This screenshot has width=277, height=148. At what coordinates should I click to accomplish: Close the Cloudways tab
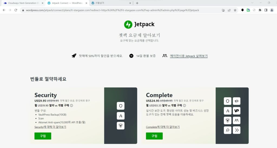click(x=42, y=3)
